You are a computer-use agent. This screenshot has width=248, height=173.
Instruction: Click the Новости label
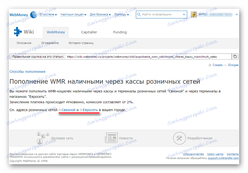(126, 138)
